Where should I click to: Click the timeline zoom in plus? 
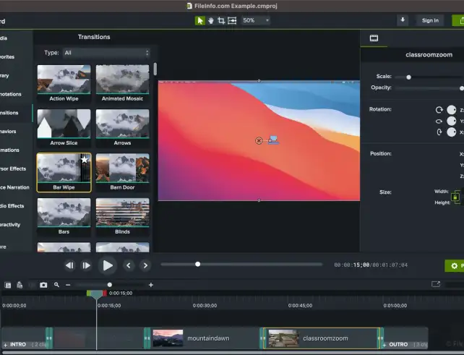pyautogui.click(x=151, y=285)
